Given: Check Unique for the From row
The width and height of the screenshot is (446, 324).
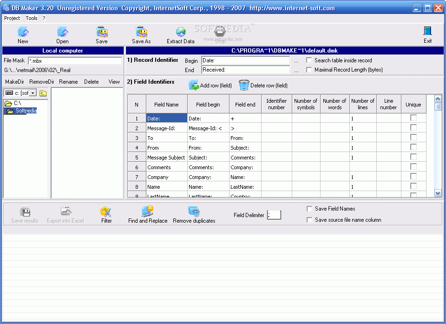Looking at the screenshot, I should tap(413, 147).
